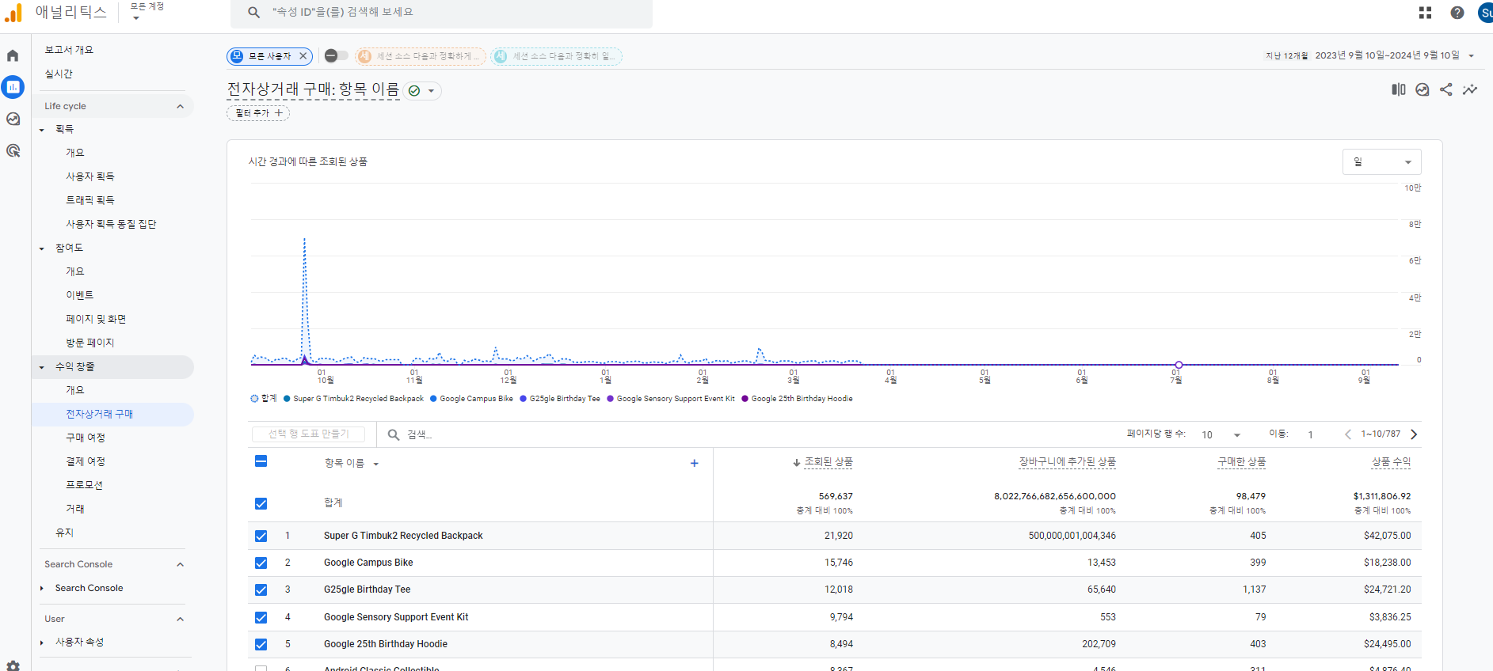Remove the 모든 사용자 comparison chip

tap(303, 56)
